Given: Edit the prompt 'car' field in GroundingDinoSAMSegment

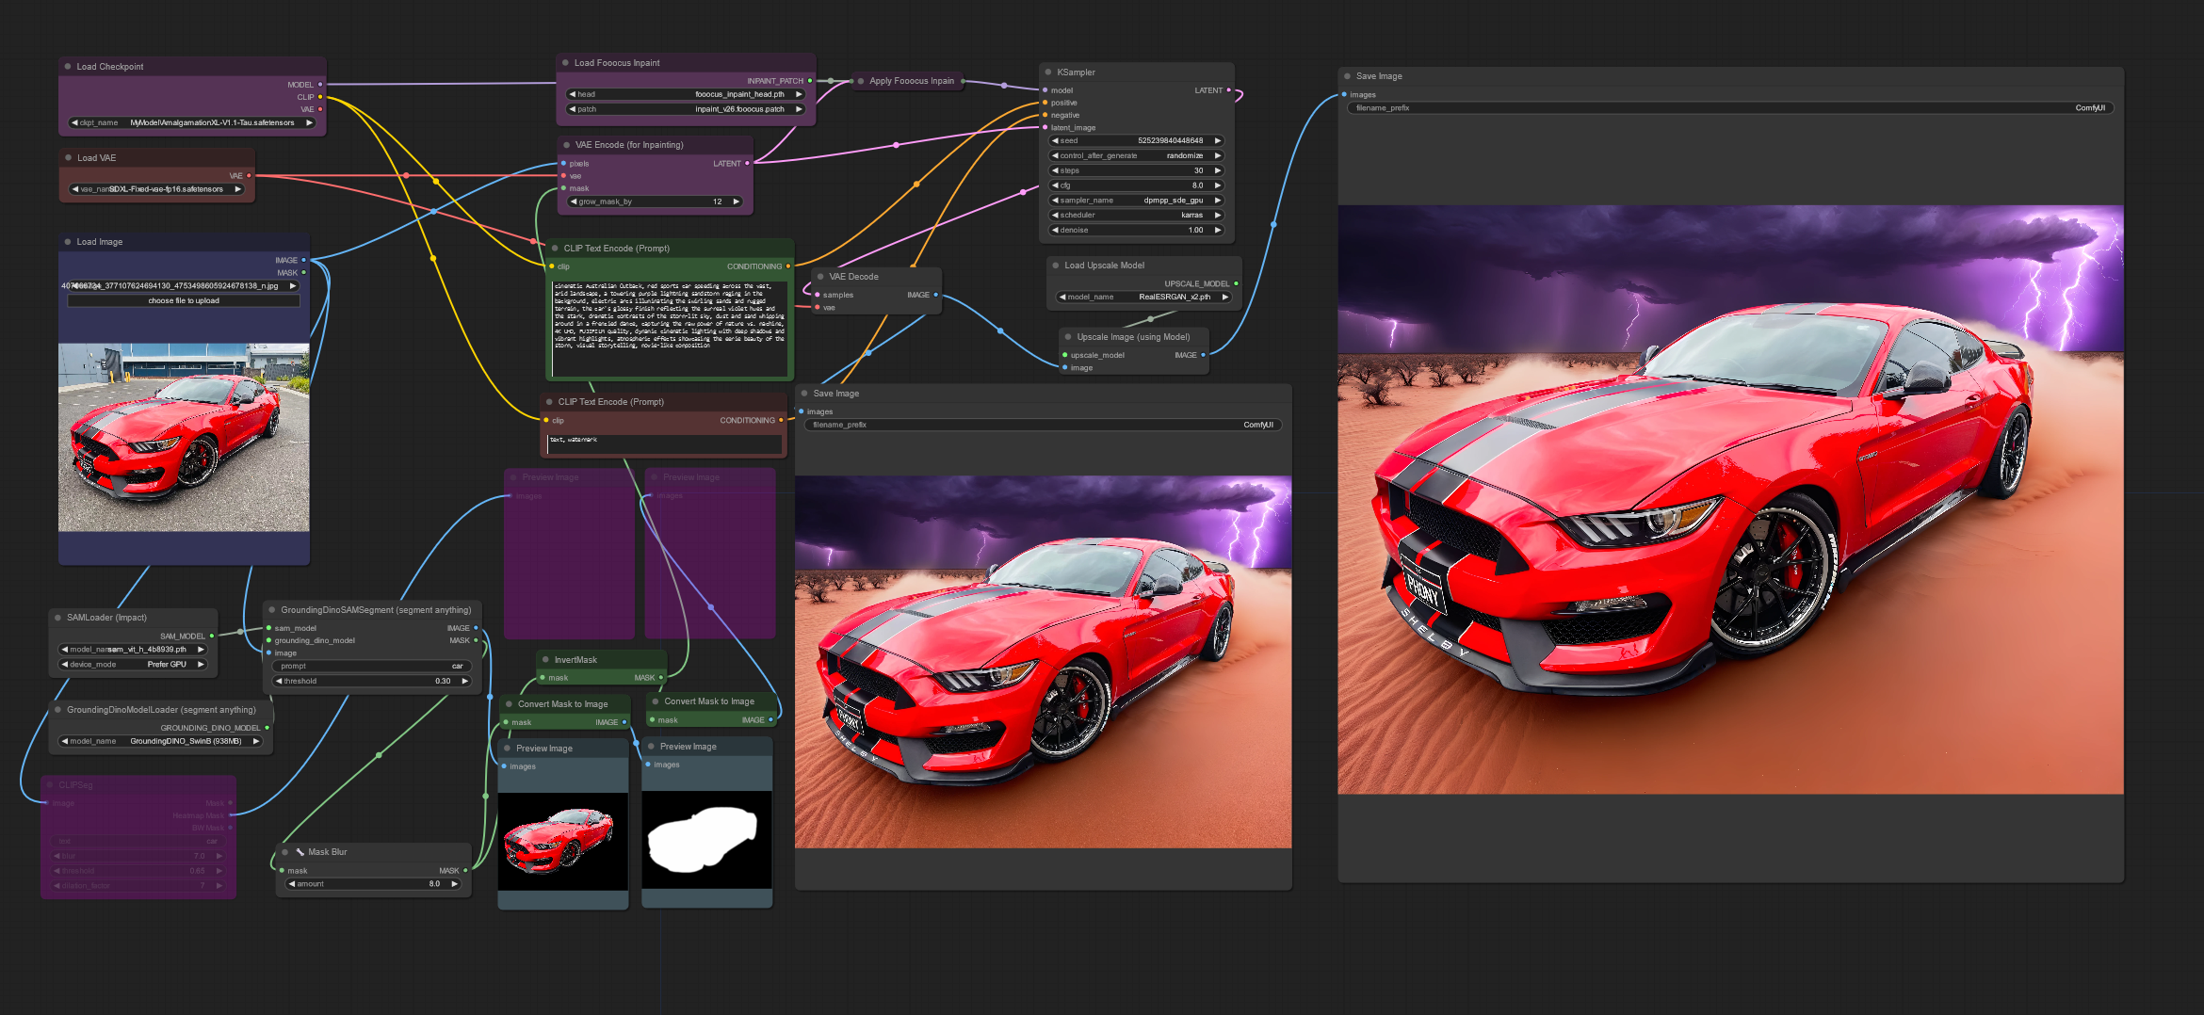Looking at the screenshot, I should click(x=372, y=666).
